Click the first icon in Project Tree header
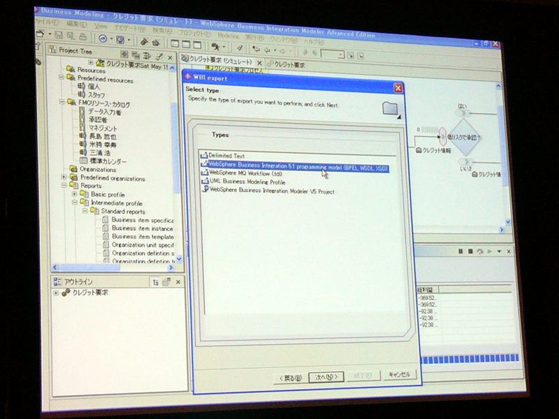The image size is (559, 419). click(124, 54)
